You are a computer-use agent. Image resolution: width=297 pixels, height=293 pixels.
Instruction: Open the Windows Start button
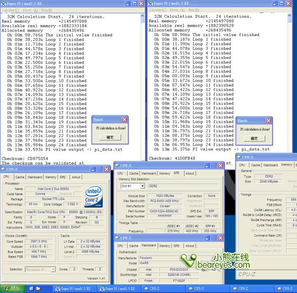[x=12, y=289]
